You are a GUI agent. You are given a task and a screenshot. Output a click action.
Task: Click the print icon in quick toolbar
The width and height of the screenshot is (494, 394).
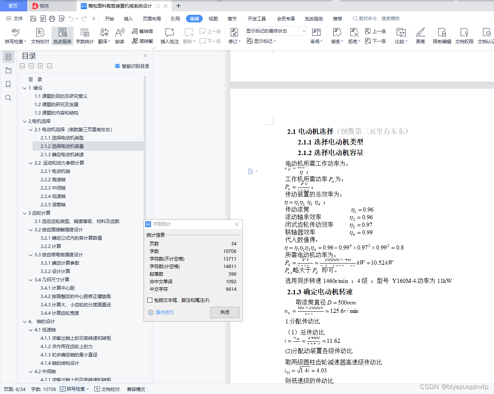52,19
